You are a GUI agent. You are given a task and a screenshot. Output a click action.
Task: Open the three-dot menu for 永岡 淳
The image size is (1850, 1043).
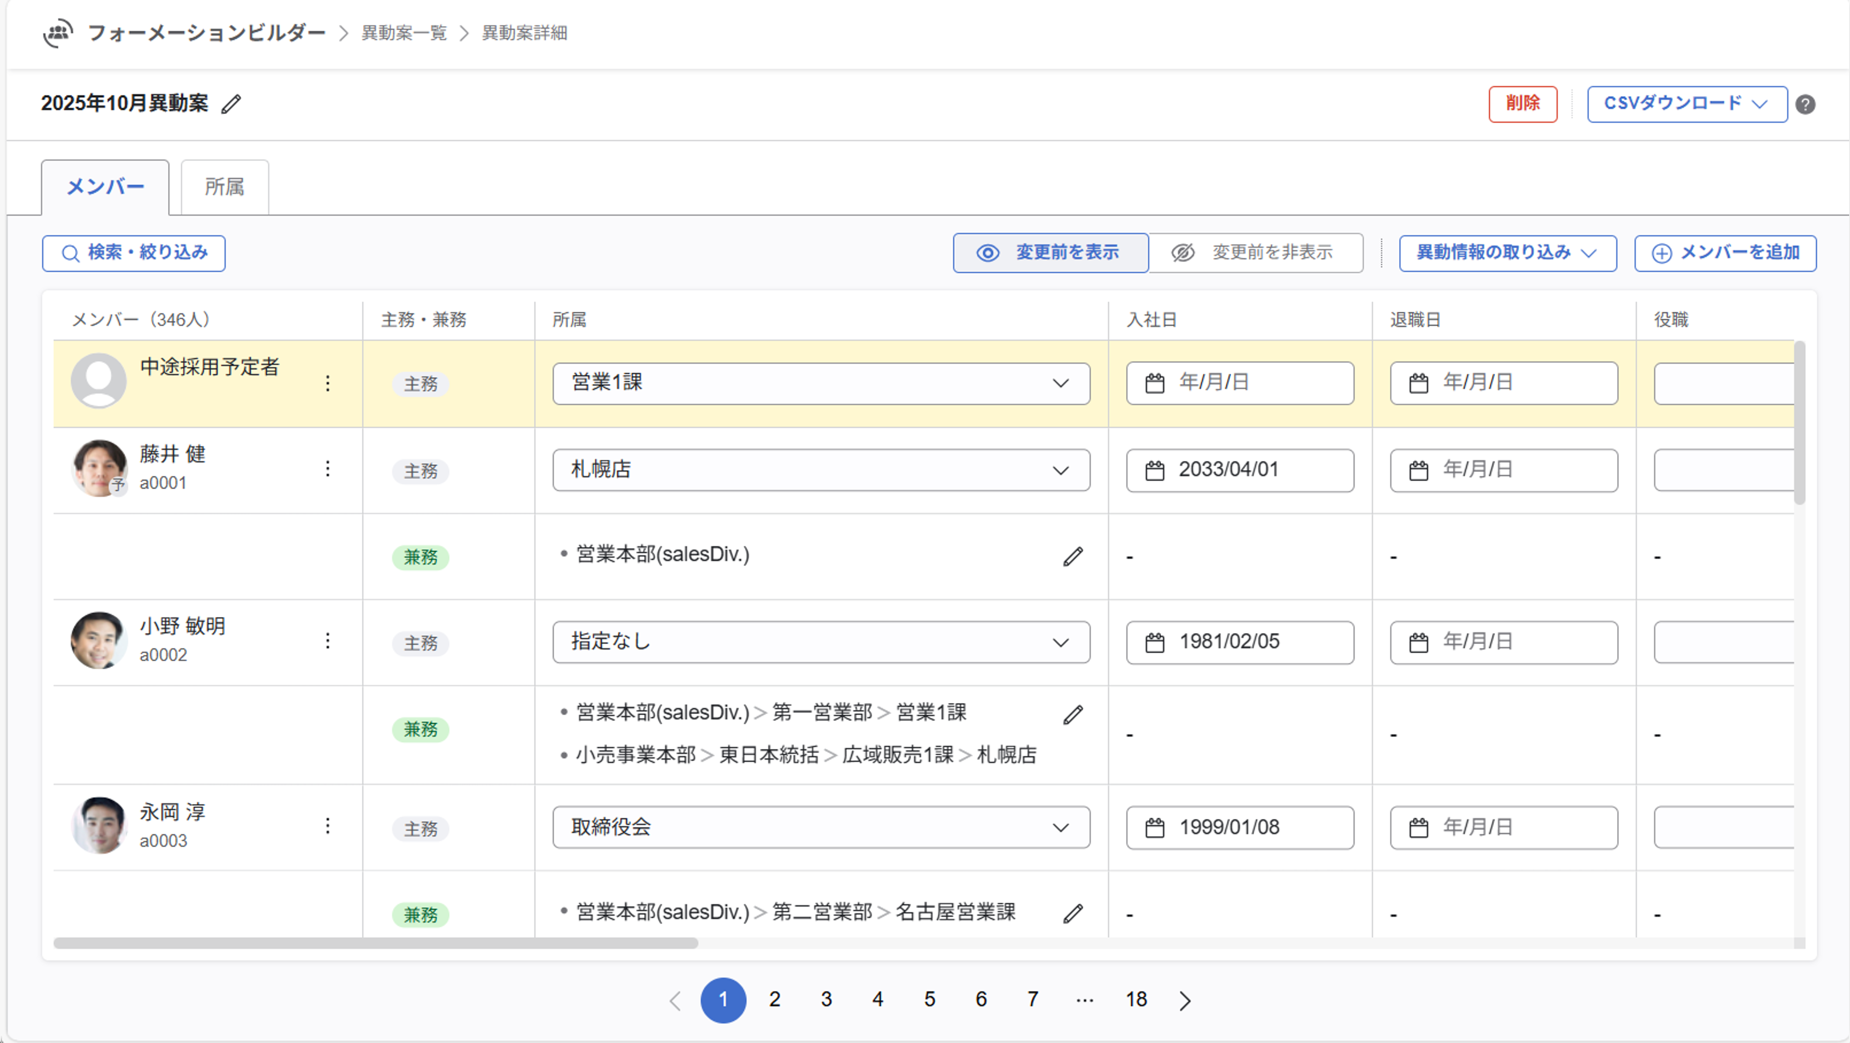(x=327, y=826)
